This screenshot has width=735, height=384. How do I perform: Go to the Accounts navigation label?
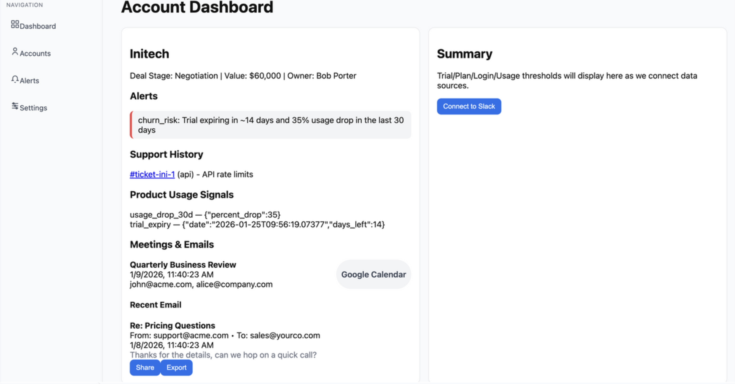(x=35, y=54)
